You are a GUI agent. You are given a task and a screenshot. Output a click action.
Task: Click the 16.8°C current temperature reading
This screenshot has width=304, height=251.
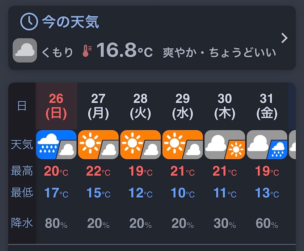coord(124,50)
